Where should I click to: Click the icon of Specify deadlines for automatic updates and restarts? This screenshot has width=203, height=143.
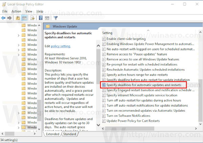[x=104, y=85]
